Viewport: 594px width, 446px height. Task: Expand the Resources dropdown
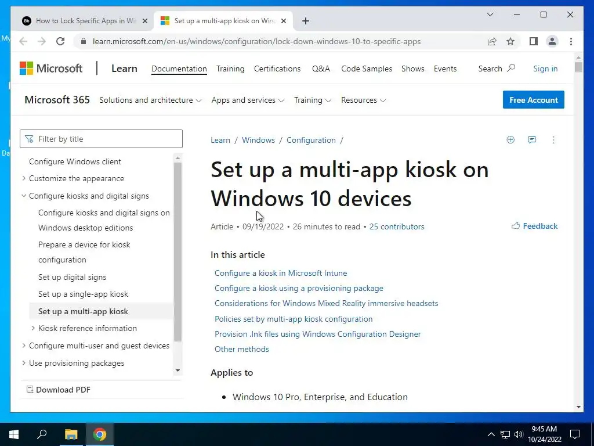[363, 100]
